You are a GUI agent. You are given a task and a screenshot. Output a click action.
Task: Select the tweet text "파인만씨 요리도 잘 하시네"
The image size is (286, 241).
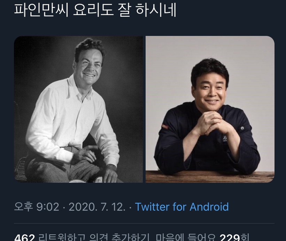tap(95, 10)
